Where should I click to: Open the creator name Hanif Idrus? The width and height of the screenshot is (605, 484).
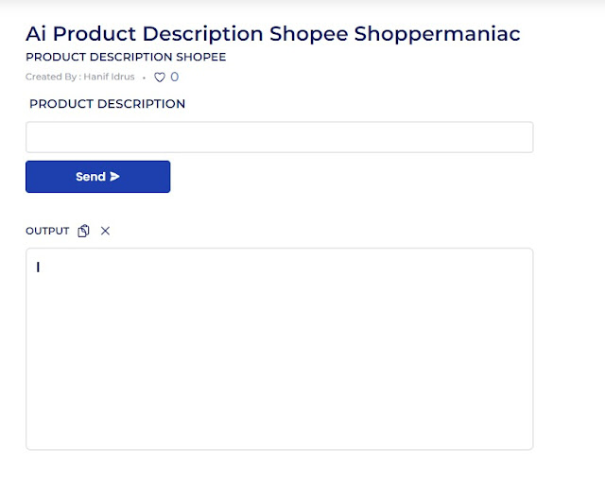coord(110,77)
